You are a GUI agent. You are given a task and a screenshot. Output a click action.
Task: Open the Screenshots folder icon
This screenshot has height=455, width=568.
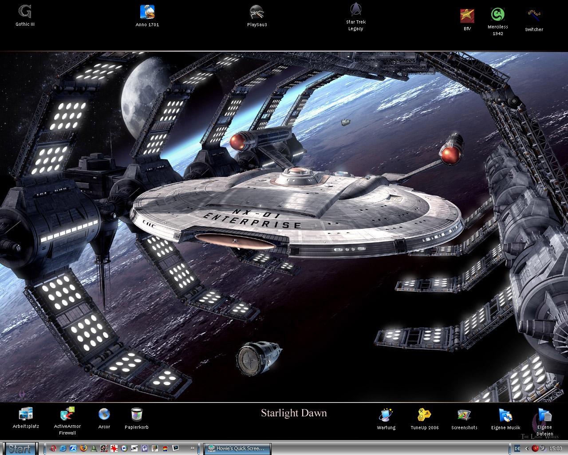click(464, 419)
